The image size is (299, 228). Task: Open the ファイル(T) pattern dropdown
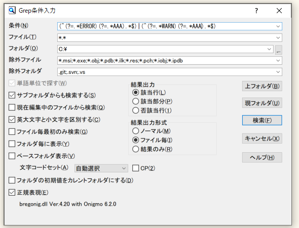click(278, 37)
